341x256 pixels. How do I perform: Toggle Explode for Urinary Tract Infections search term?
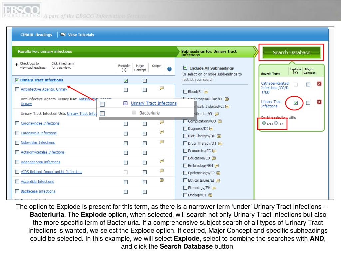[x=296, y=103]
